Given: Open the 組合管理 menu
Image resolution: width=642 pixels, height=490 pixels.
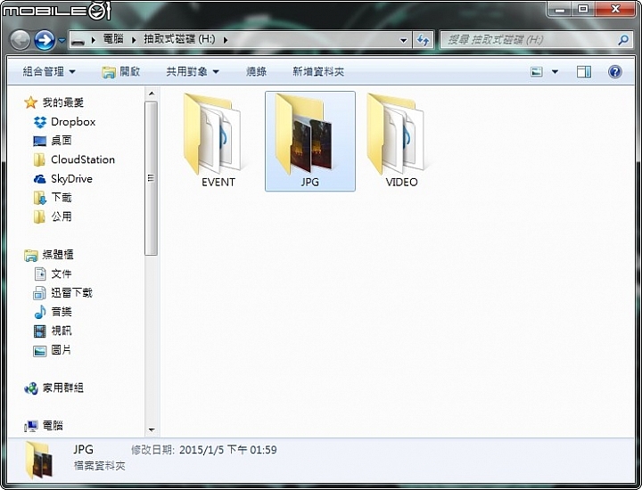Looking at the screenshot, I should click(49, 71).
